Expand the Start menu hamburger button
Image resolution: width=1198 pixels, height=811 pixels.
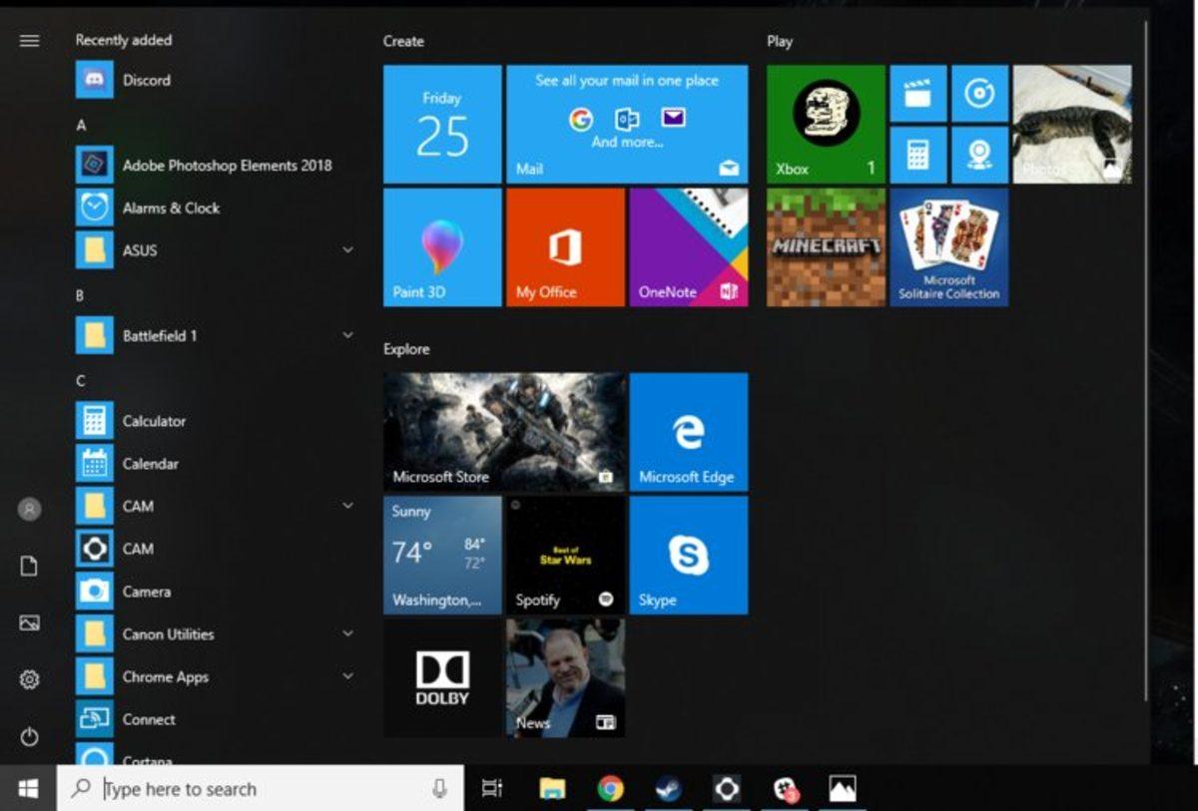point(29,40)
